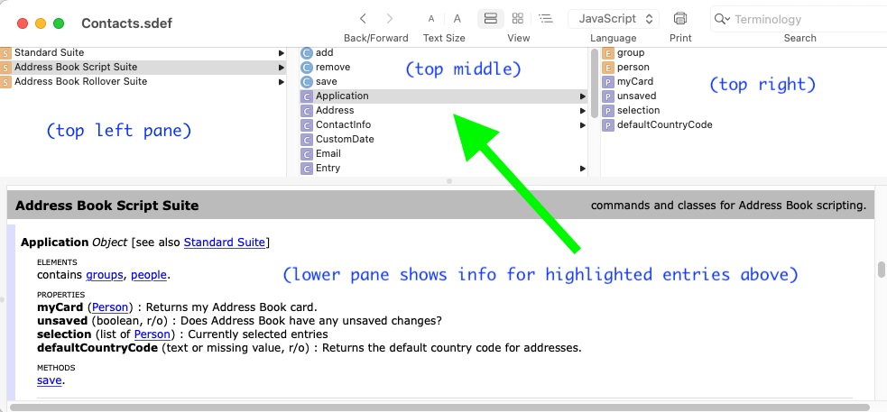Open the Person link beside myCard
Viewport: 887px width, 412px height.
click(110, 307)
